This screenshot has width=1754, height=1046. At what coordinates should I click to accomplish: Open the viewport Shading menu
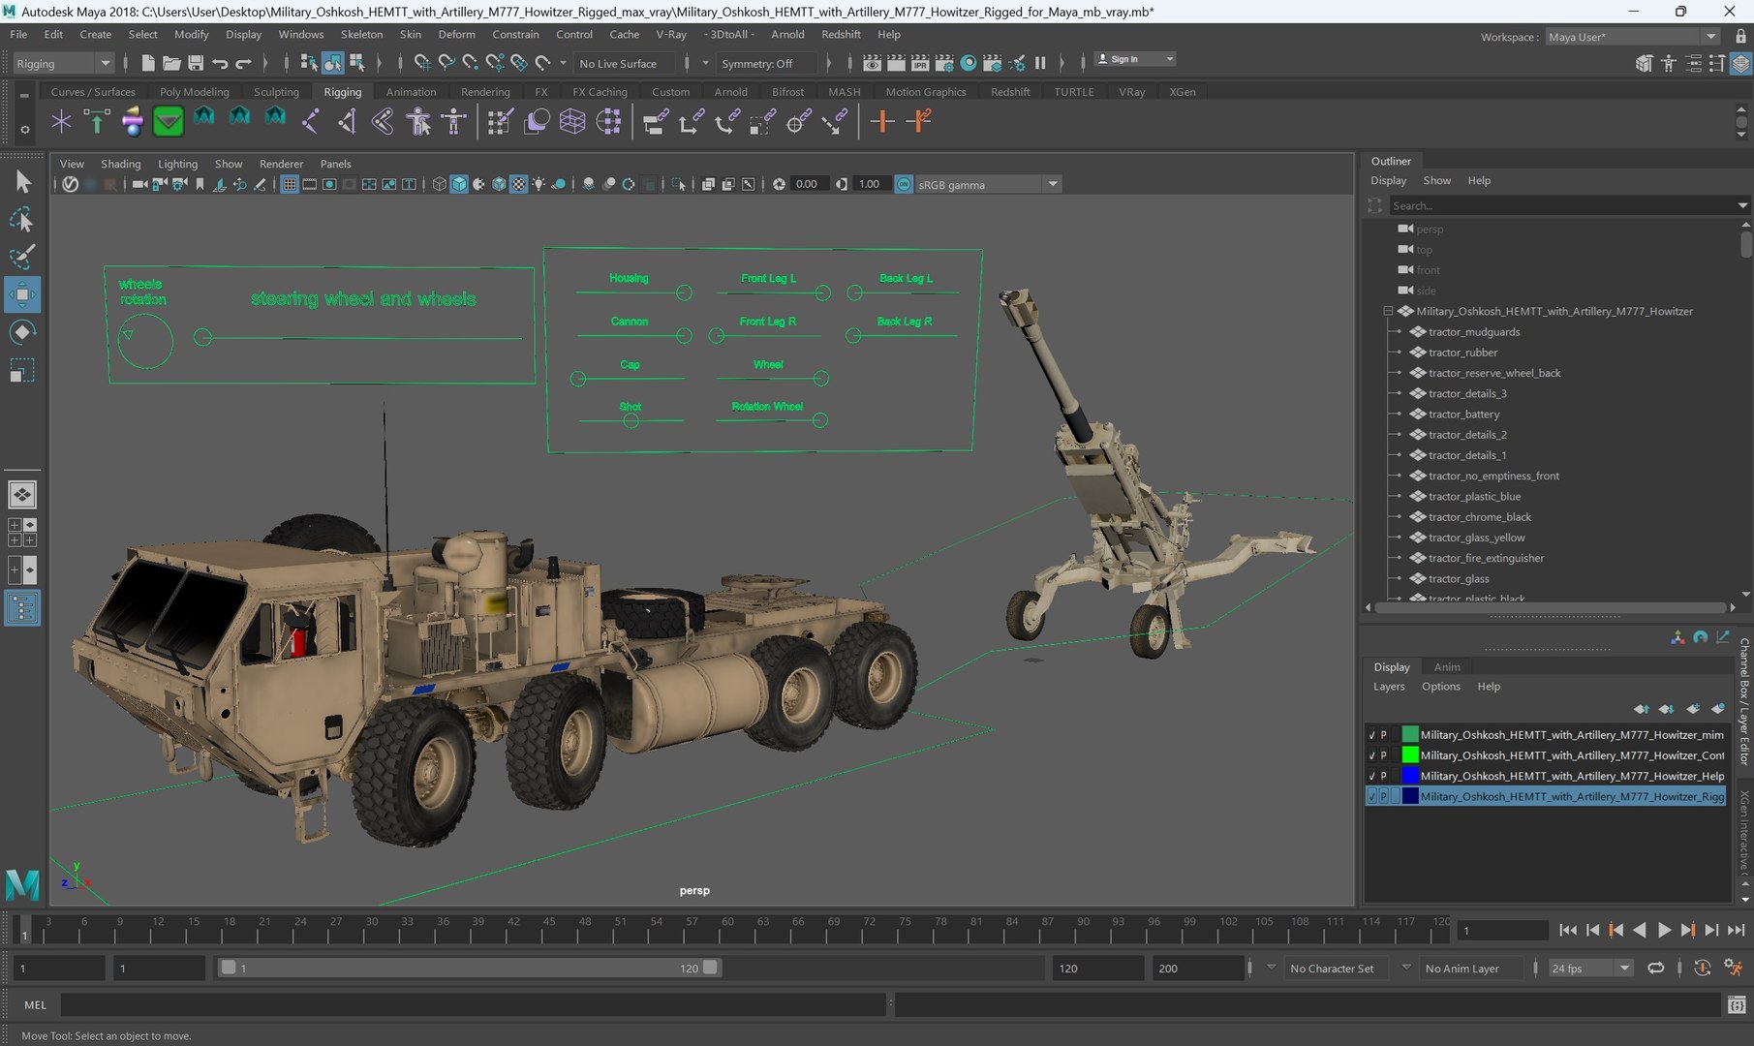pyautogui.click(x=120, y=164)
